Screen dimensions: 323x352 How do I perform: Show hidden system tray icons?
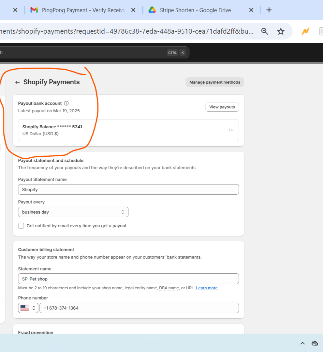coord(302,343)
